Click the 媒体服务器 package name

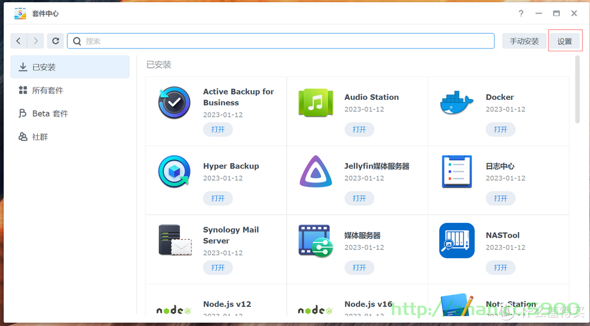point(362,235)
